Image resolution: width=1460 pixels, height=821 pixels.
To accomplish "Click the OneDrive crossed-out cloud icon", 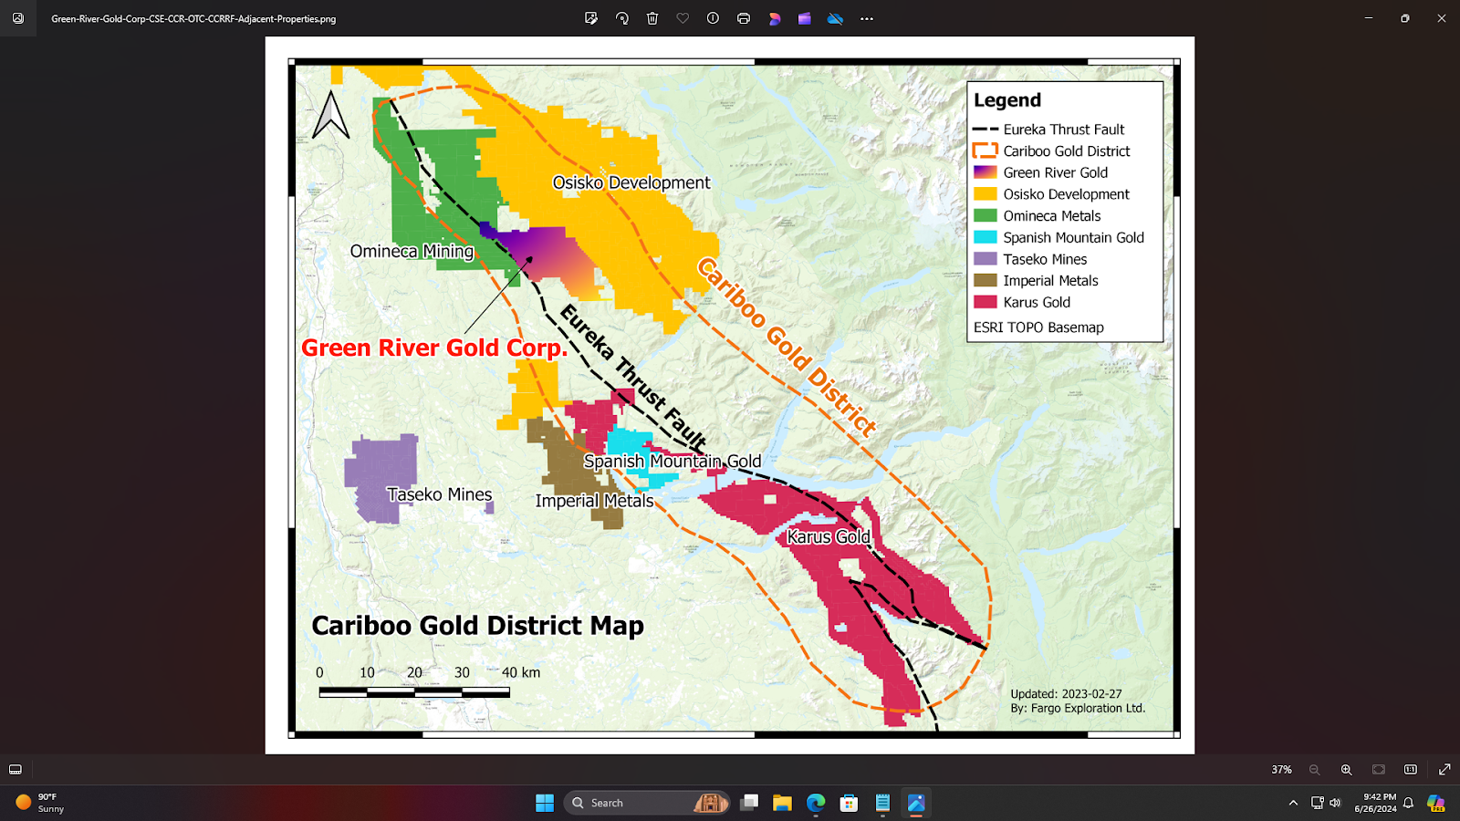I will [835, 18].
